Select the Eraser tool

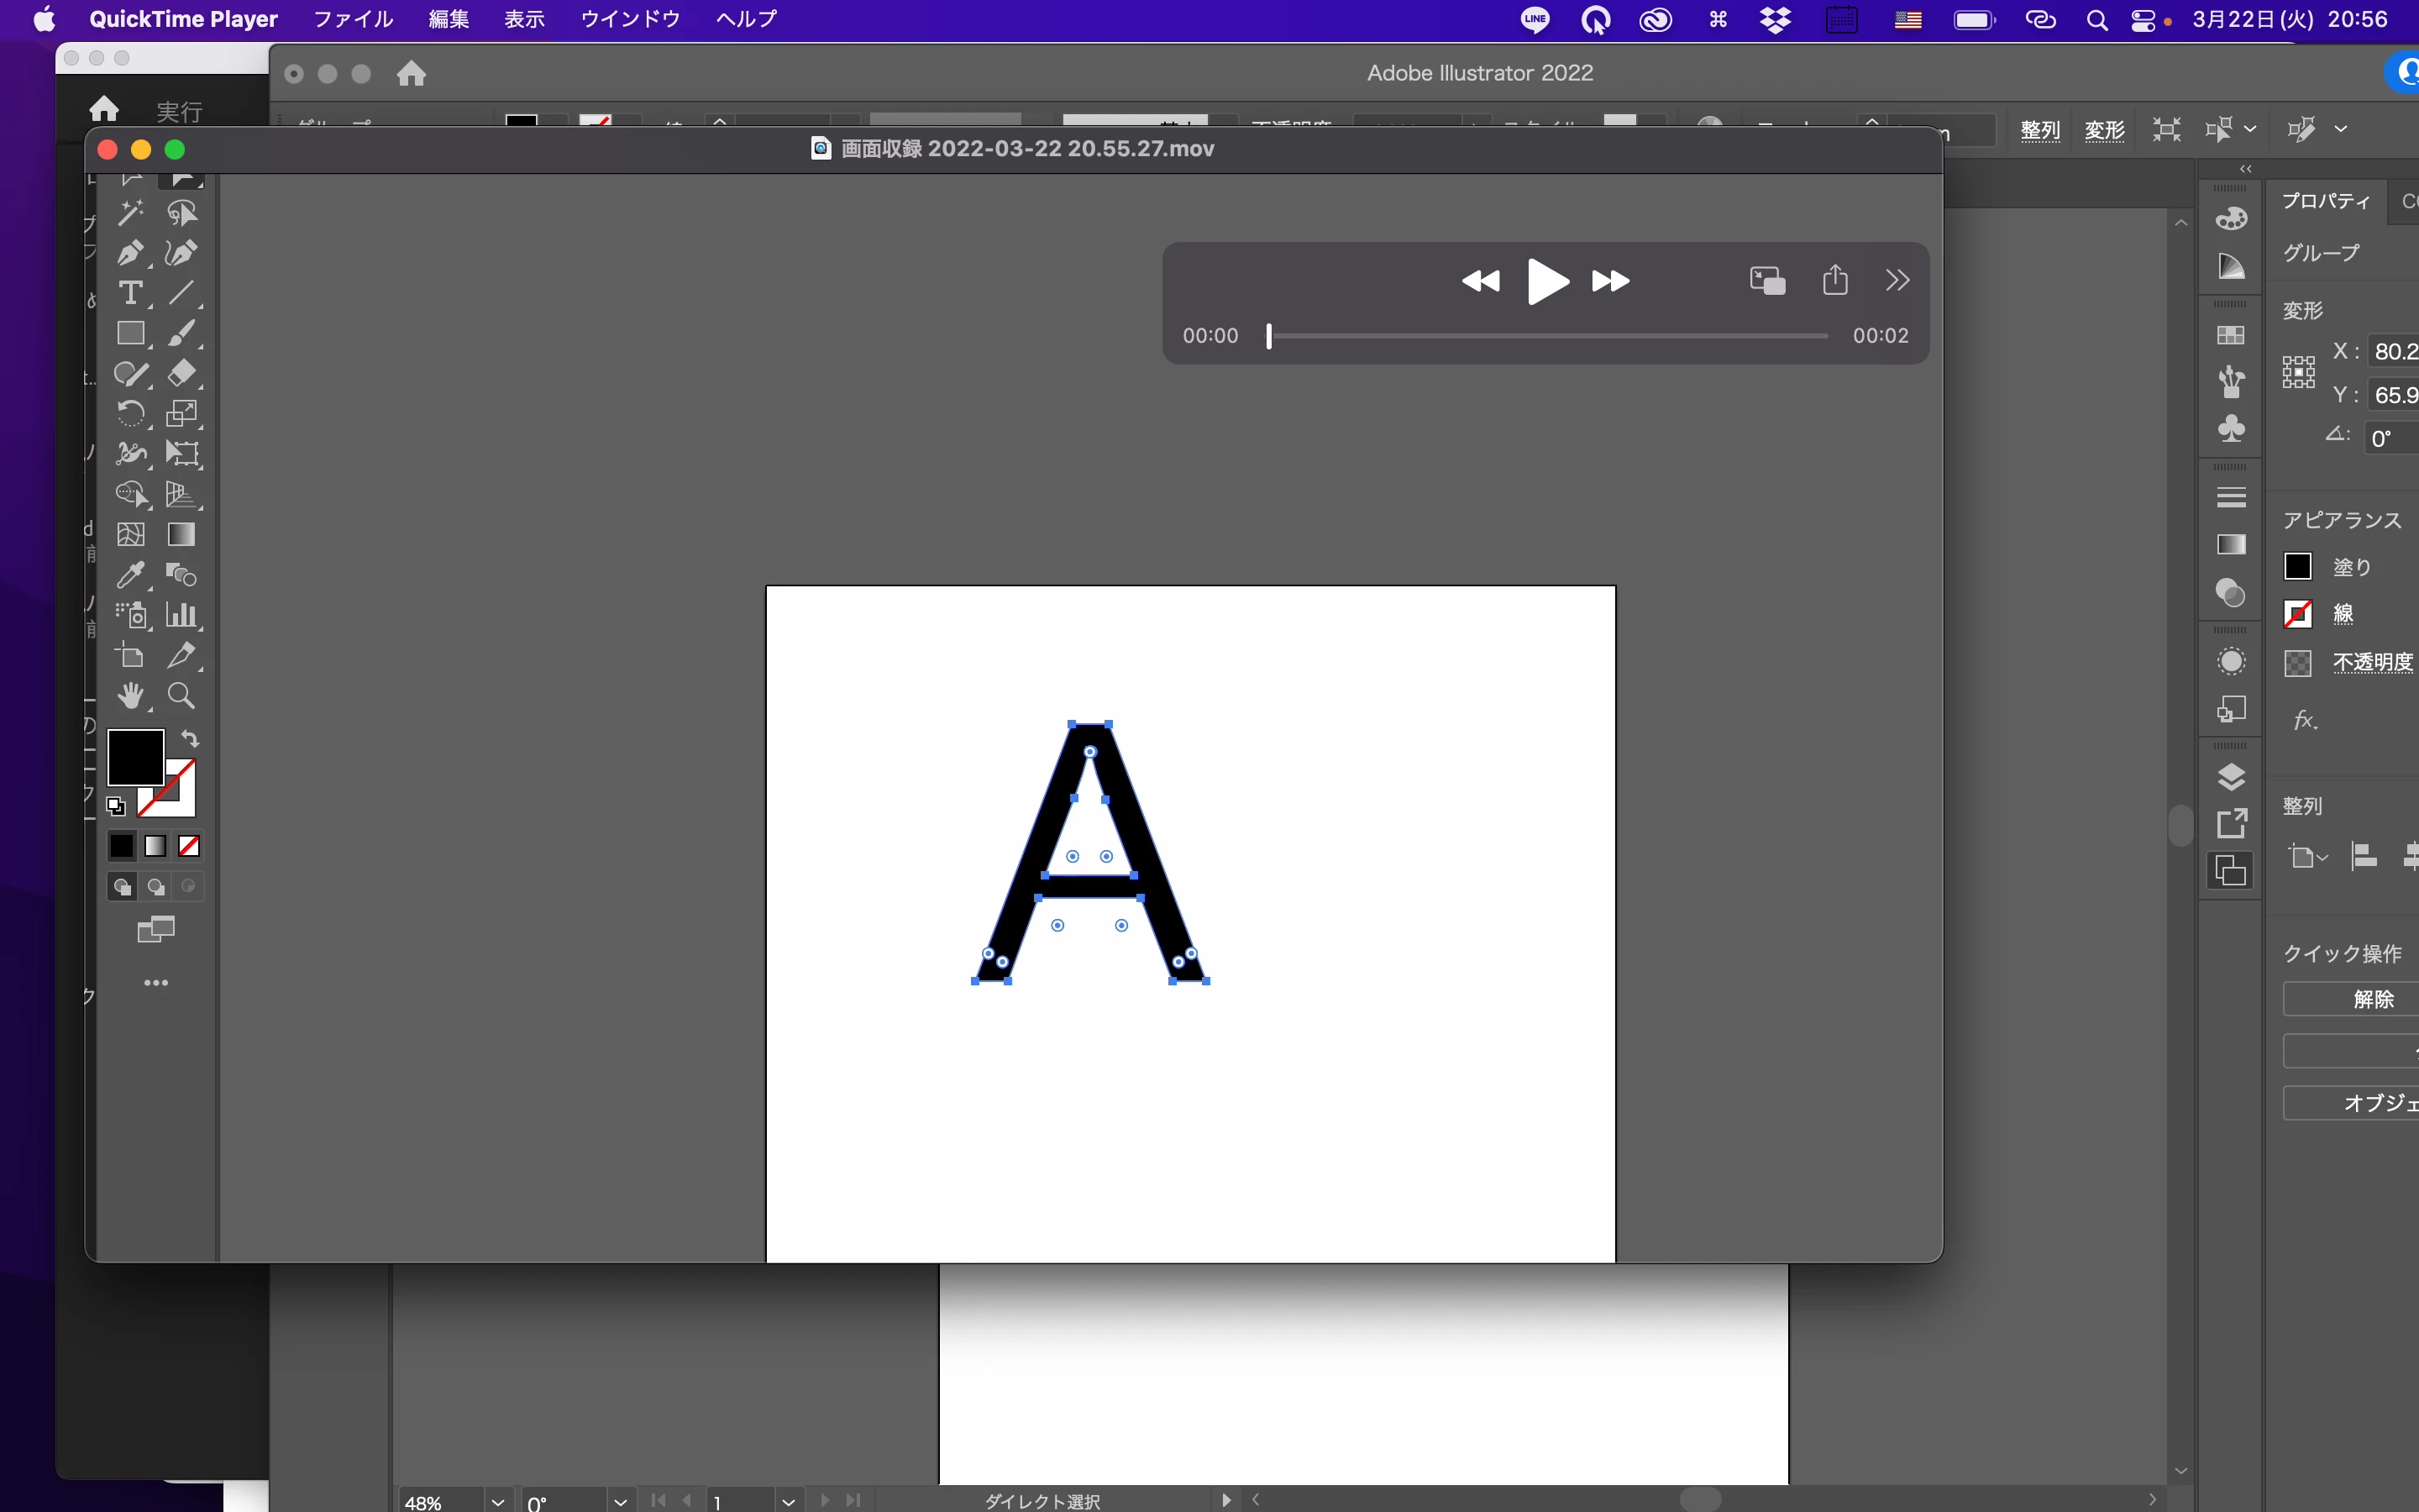pos(181,373)
